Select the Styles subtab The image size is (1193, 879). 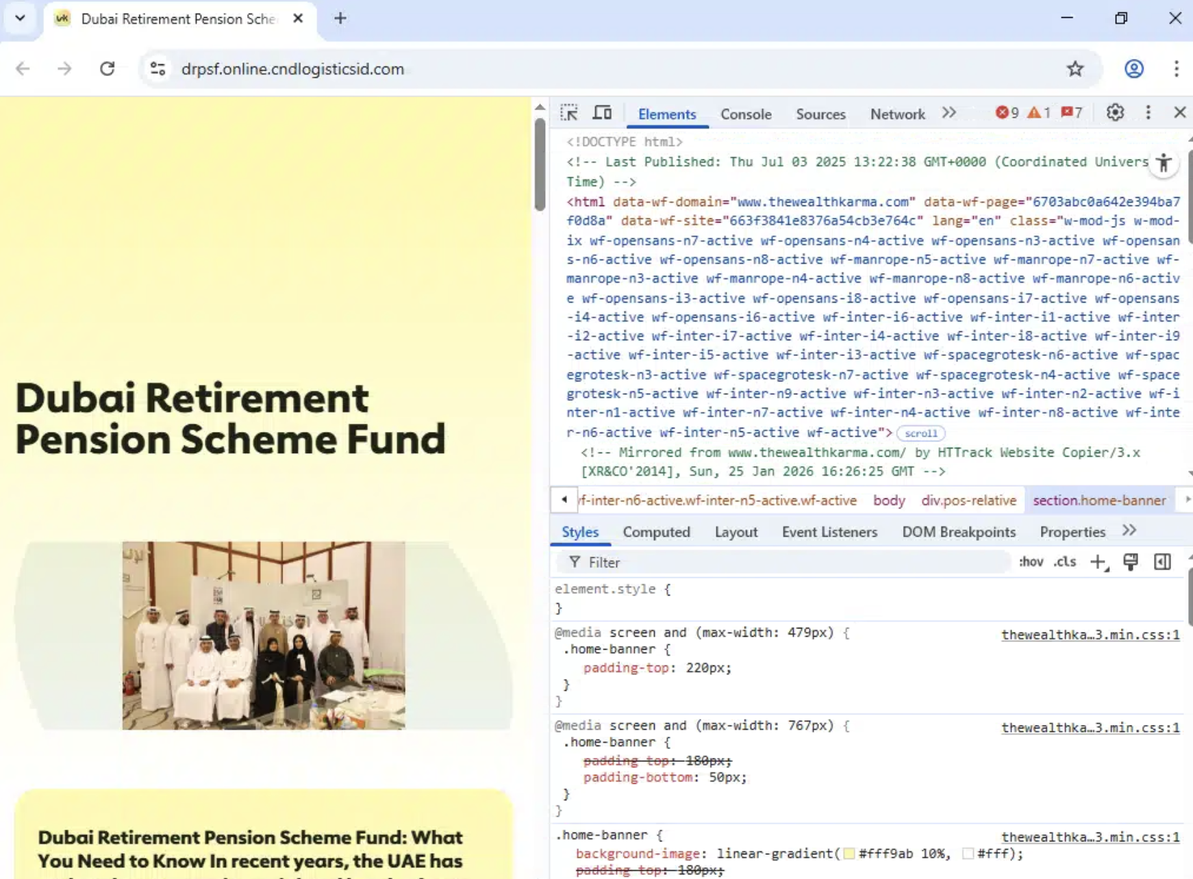coord(580,532)
